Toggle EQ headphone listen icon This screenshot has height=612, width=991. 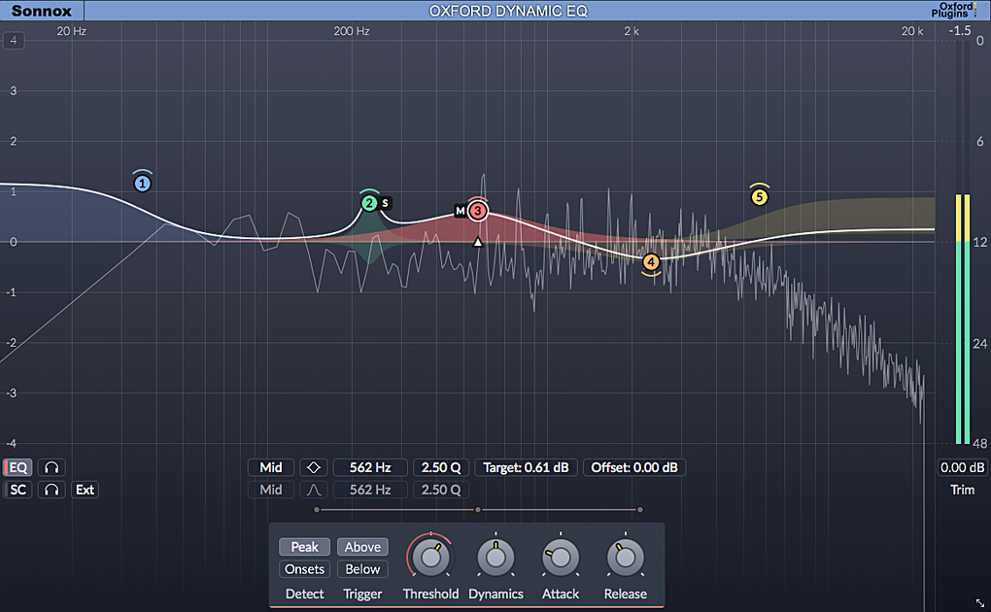click(51, 467)
